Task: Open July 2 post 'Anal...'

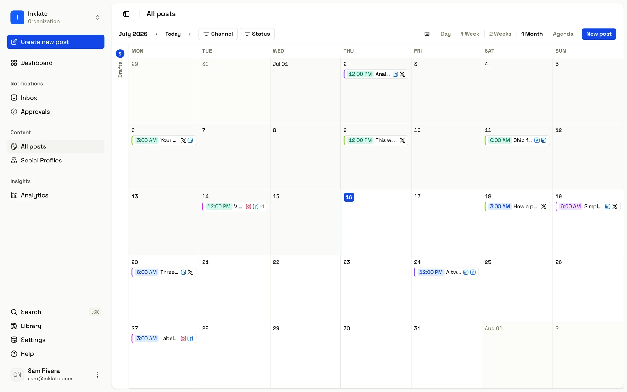Action: tap(376, 74)
